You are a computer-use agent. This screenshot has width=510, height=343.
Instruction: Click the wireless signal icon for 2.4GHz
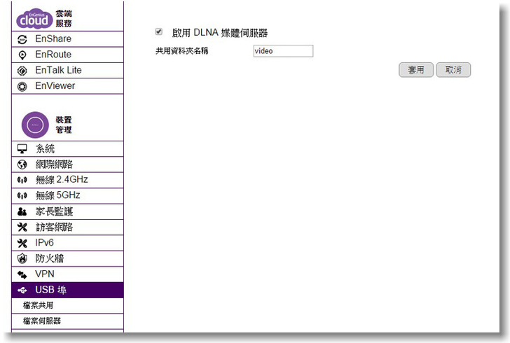tap(22, 180)
